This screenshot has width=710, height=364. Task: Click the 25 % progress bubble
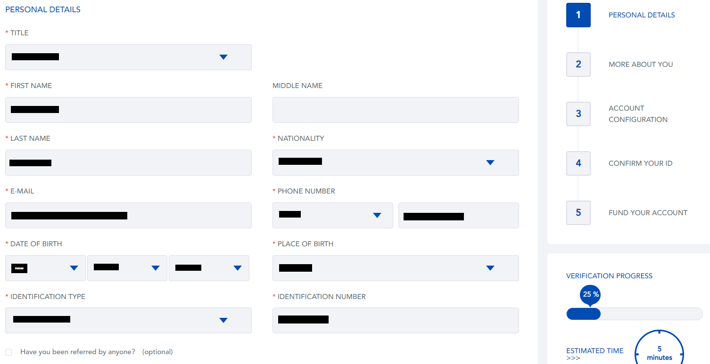(590, 295)
